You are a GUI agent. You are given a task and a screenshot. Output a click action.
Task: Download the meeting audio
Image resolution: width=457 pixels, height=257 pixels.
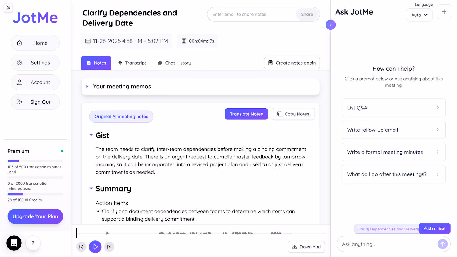pyautogui.click(x=306, y=247)
